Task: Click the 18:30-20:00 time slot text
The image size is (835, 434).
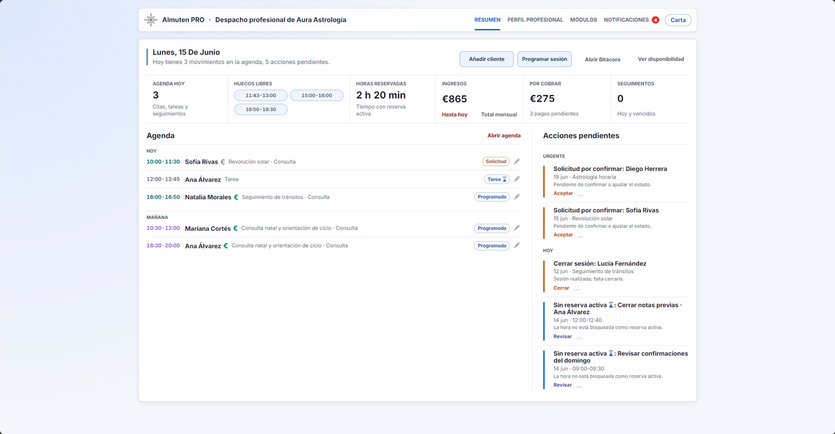Action: (163, 246)
